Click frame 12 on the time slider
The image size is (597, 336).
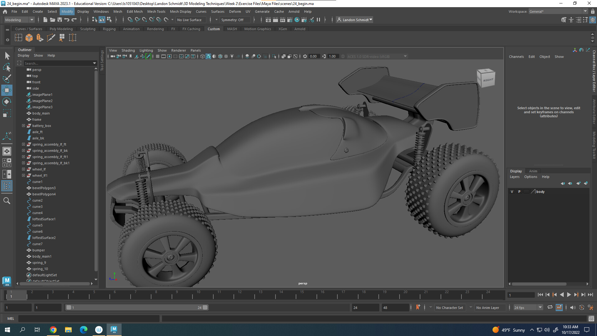[x=240, y=295]
